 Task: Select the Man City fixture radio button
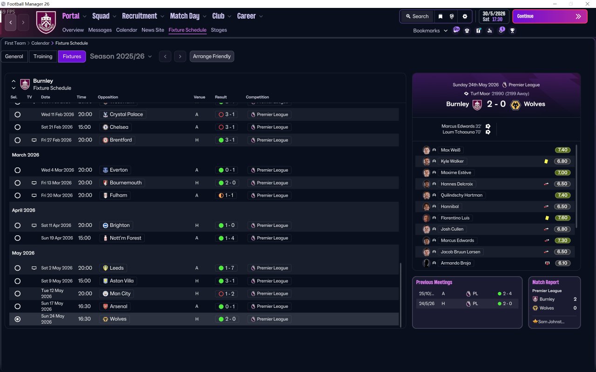pyautogui.click(x=18, y=294)
